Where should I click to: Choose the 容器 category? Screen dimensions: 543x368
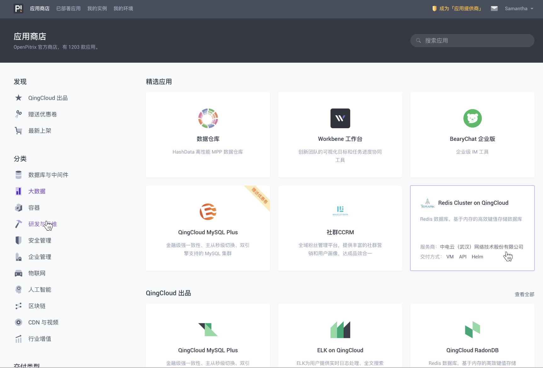[34, 208]
